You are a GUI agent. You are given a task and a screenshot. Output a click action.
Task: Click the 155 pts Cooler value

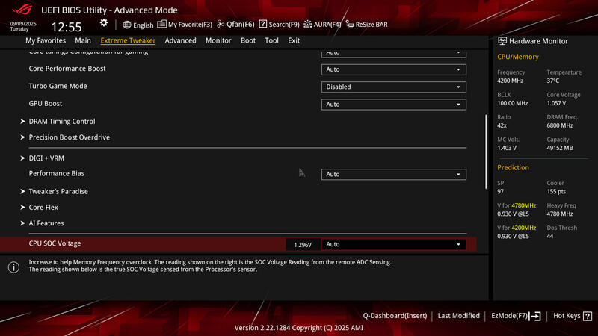556,192
